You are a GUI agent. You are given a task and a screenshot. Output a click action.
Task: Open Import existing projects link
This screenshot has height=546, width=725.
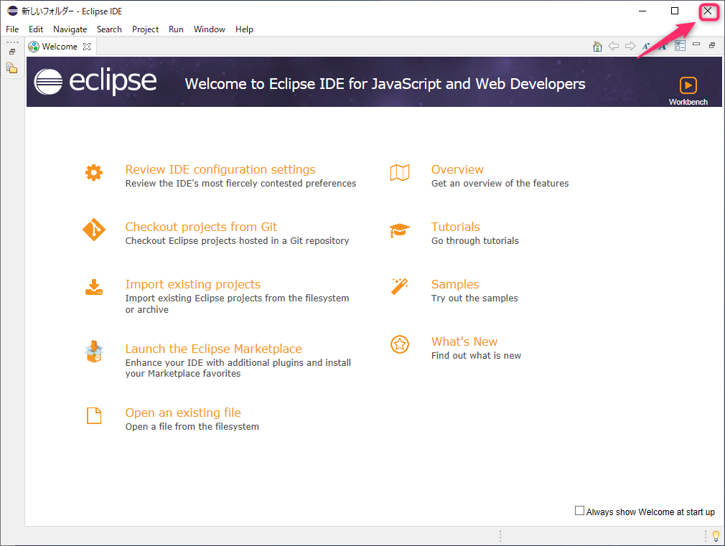[x=193, y=284]
